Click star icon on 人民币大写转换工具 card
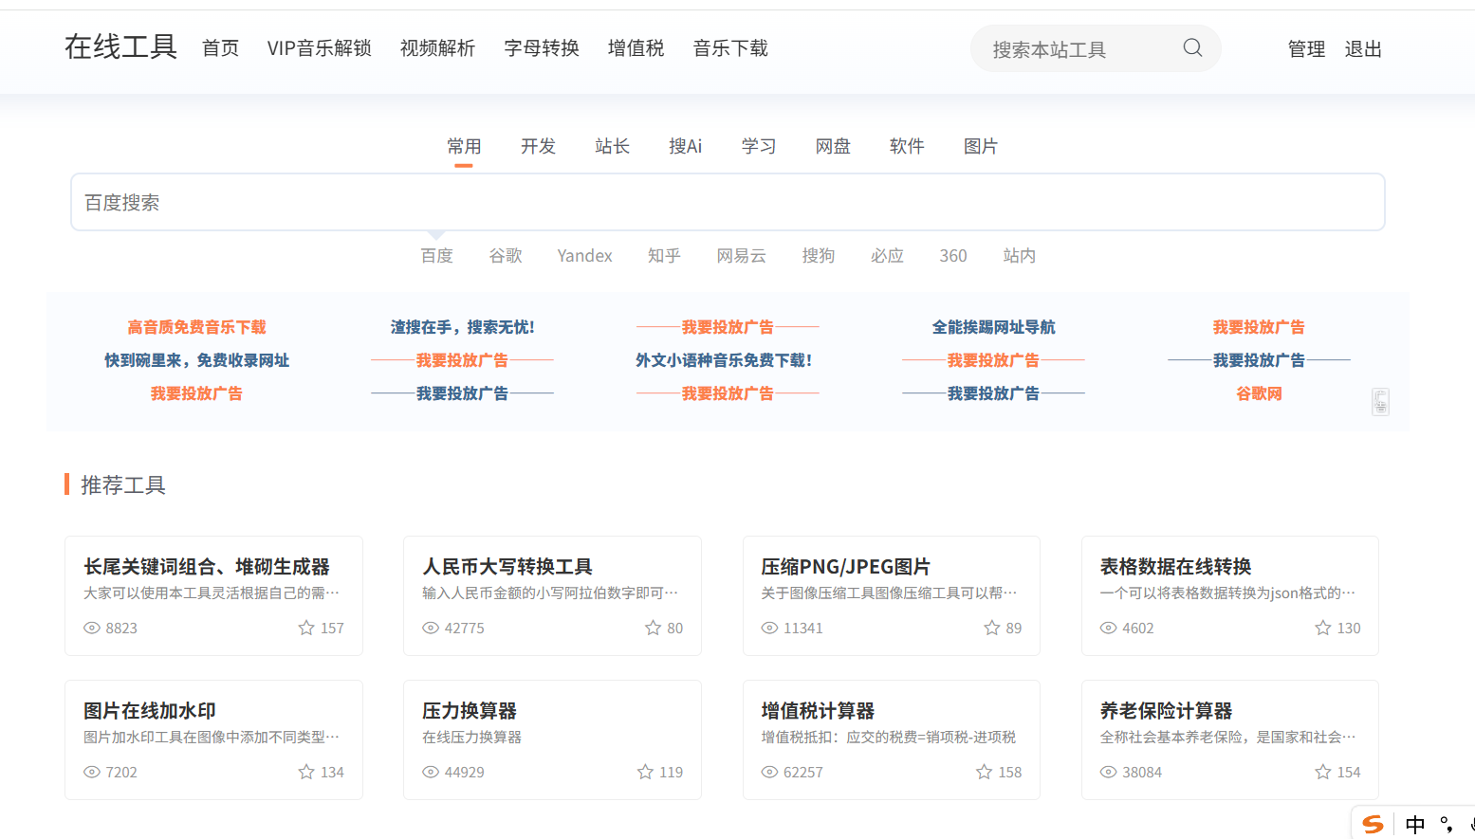The height and width of the screenshot is (839, 1475). point(653,628)
